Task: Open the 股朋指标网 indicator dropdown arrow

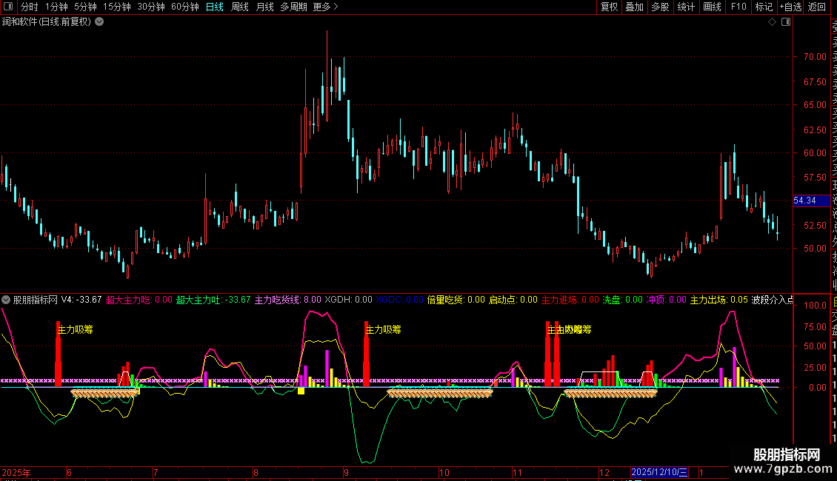Action: (x=6, y=300)
